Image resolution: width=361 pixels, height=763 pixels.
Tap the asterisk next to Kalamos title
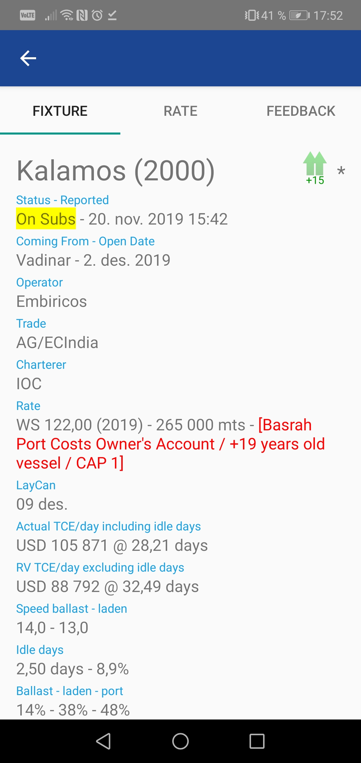[341, 171]
